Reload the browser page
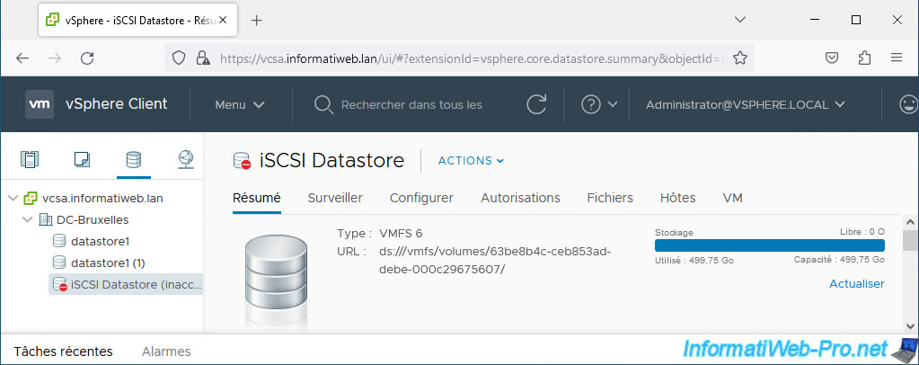 [x=87, y=58]
